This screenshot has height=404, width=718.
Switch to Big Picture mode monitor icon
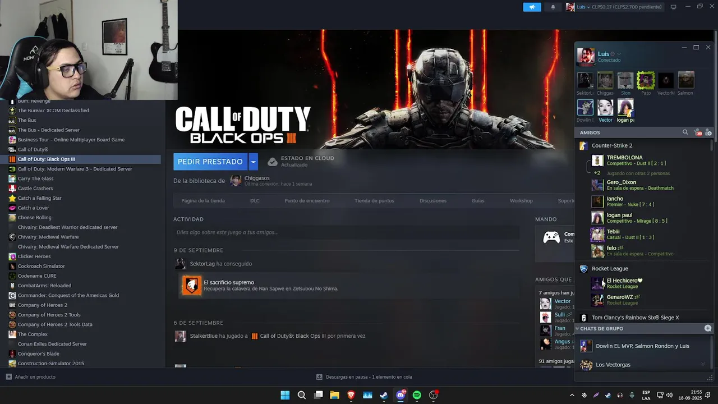pos(674,7)
